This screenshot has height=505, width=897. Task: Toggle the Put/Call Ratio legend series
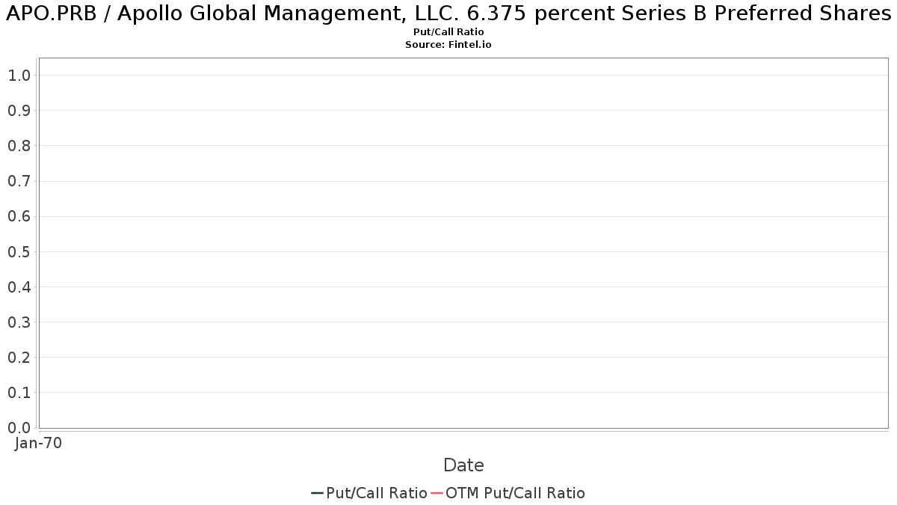[x=377, y=493]
